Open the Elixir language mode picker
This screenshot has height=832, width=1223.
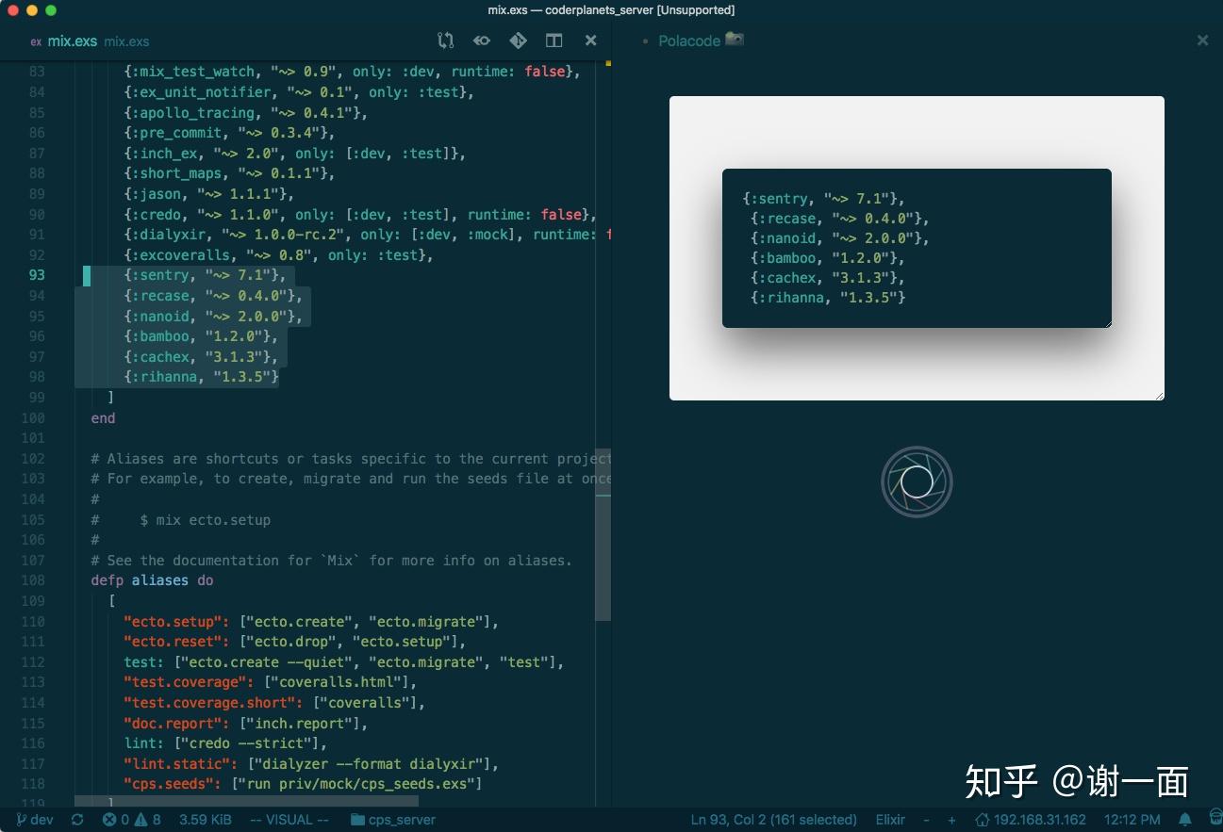(x=889, y=820)
